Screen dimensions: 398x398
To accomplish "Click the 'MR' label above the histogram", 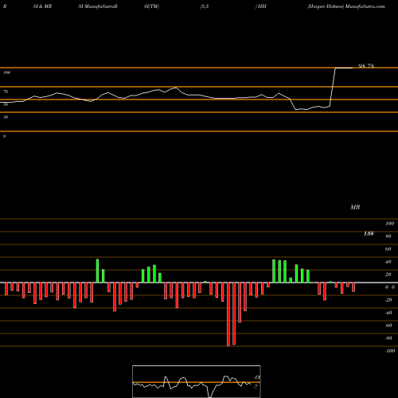I will pos(355,207).
